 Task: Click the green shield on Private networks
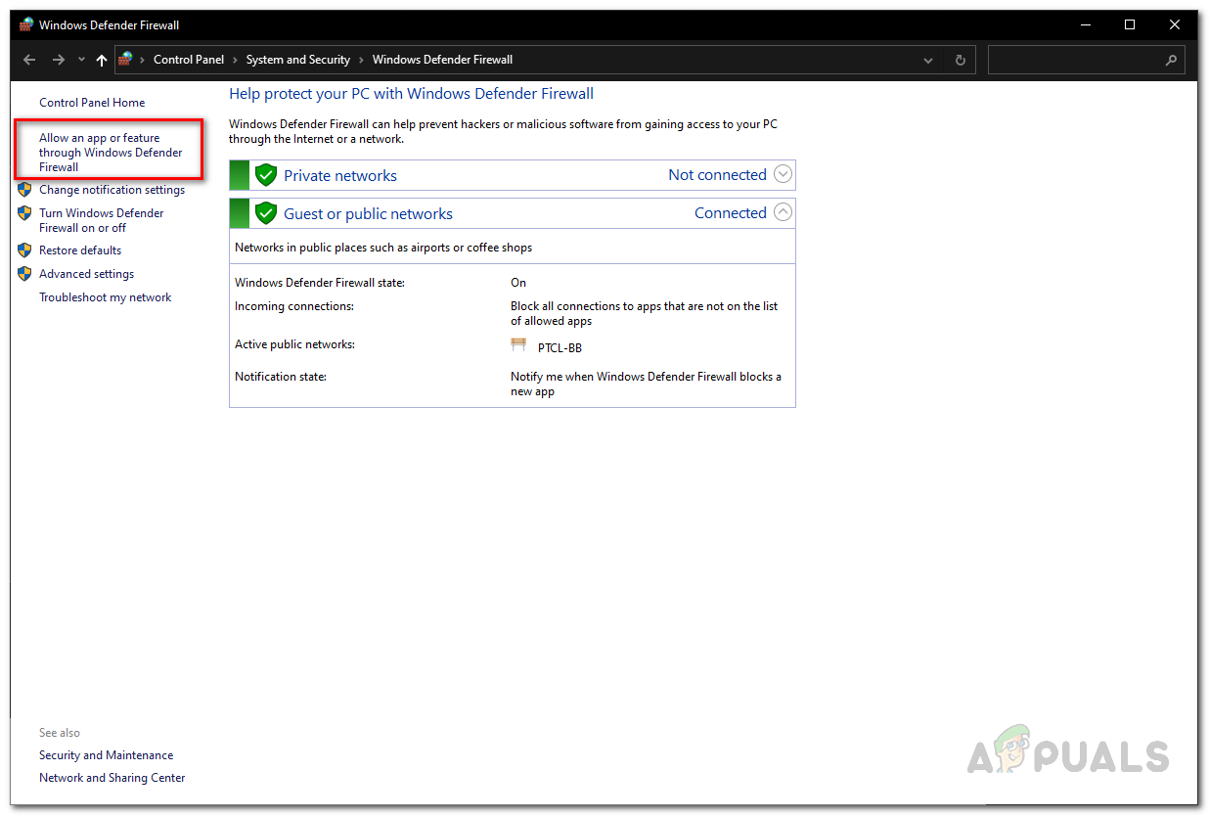coord(266,174)
